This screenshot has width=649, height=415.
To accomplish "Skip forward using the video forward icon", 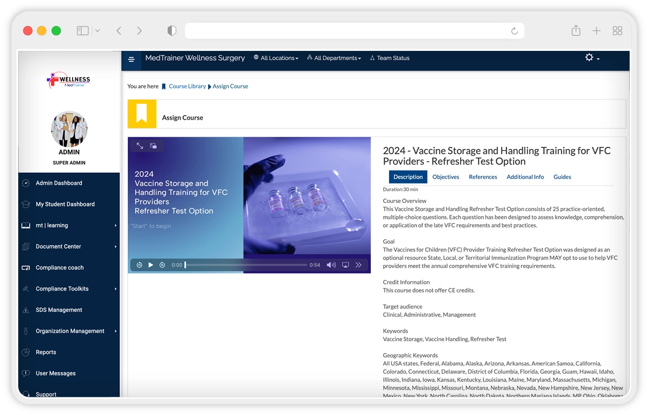I will [163, 265].
